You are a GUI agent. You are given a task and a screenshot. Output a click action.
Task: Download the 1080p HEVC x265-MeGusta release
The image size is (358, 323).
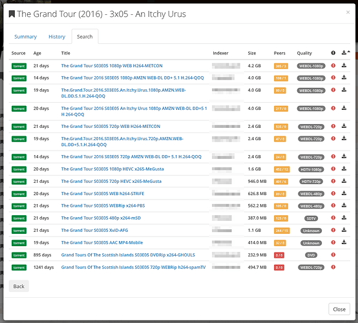click(x=344, y=169)
